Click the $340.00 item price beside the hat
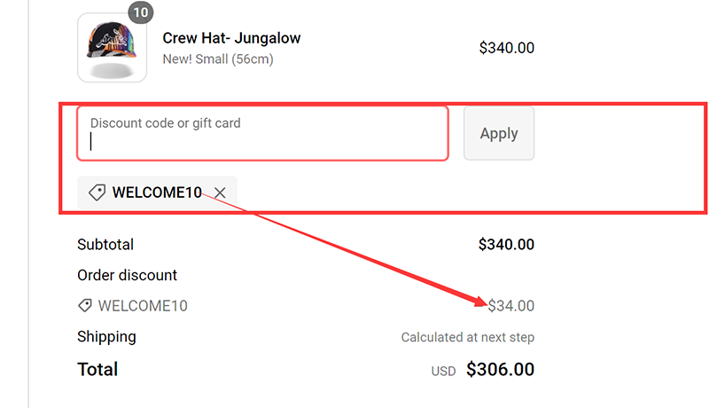Screen dimensions: 709x408 pyautogui.click(x=506, y=48)
